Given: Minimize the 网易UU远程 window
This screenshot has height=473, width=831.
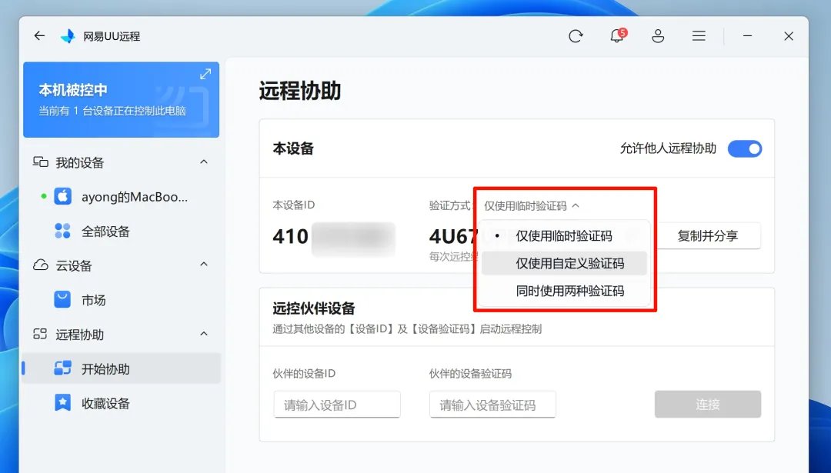Looking at the screenshot, I should (747, 35).
